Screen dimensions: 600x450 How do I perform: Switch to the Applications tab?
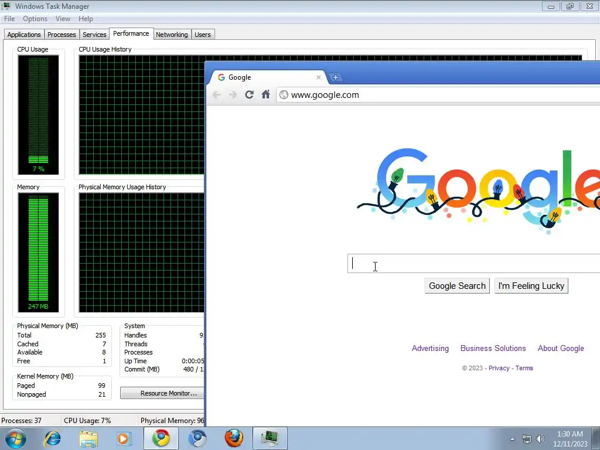point(23,35)
